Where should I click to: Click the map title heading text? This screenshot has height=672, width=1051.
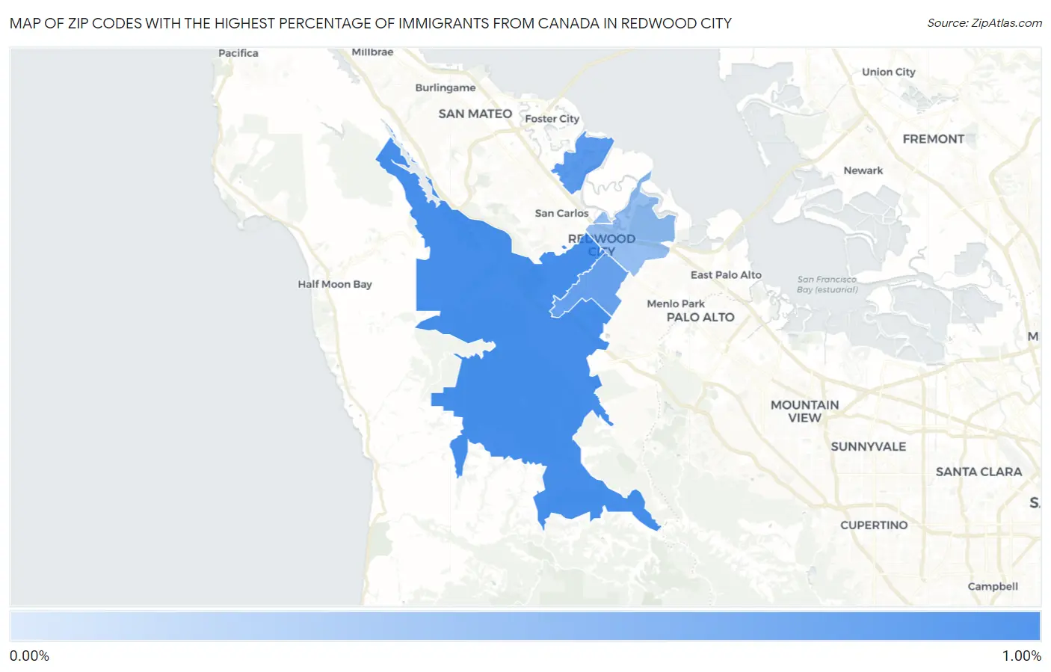click(x=371, y=23)
